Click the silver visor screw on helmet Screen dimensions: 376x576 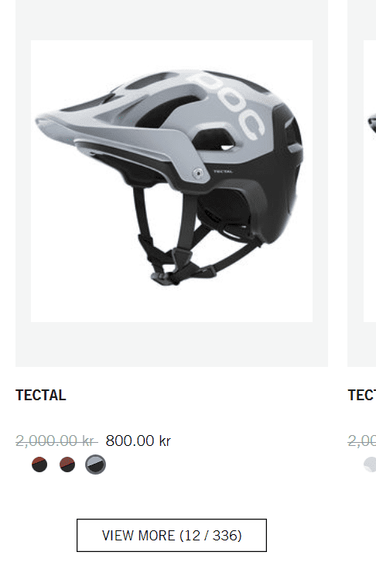point(198,173)
